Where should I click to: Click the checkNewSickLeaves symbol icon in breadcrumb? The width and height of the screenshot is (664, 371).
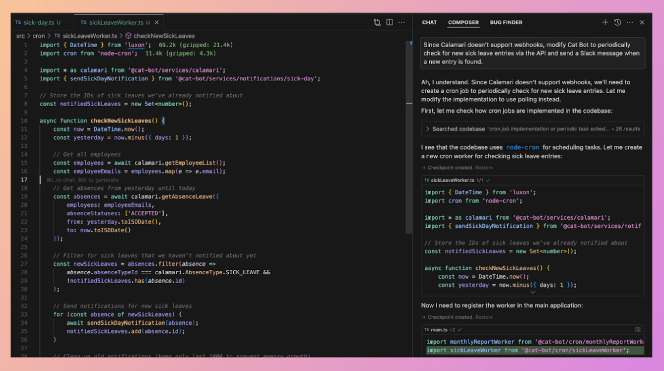coord(129,36)
